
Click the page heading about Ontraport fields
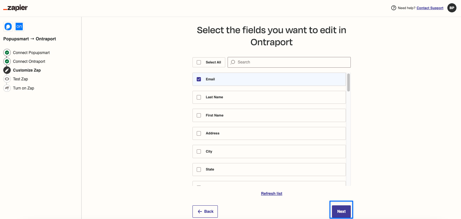(271, 36)
